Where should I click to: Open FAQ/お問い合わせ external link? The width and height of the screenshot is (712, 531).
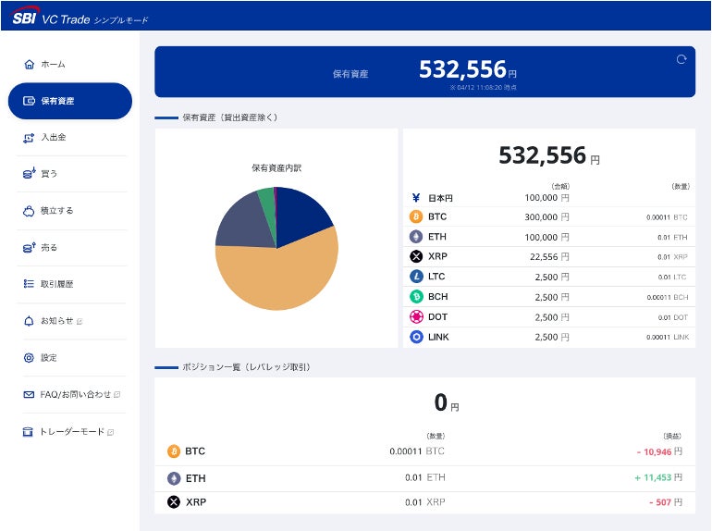tap(74, 394)
